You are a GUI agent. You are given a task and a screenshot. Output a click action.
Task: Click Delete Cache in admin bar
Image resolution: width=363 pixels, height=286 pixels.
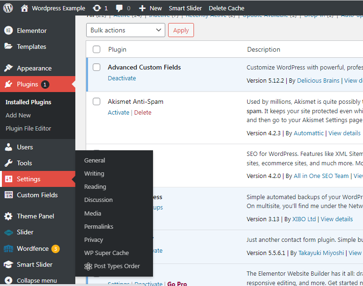(x=226, y=8)
